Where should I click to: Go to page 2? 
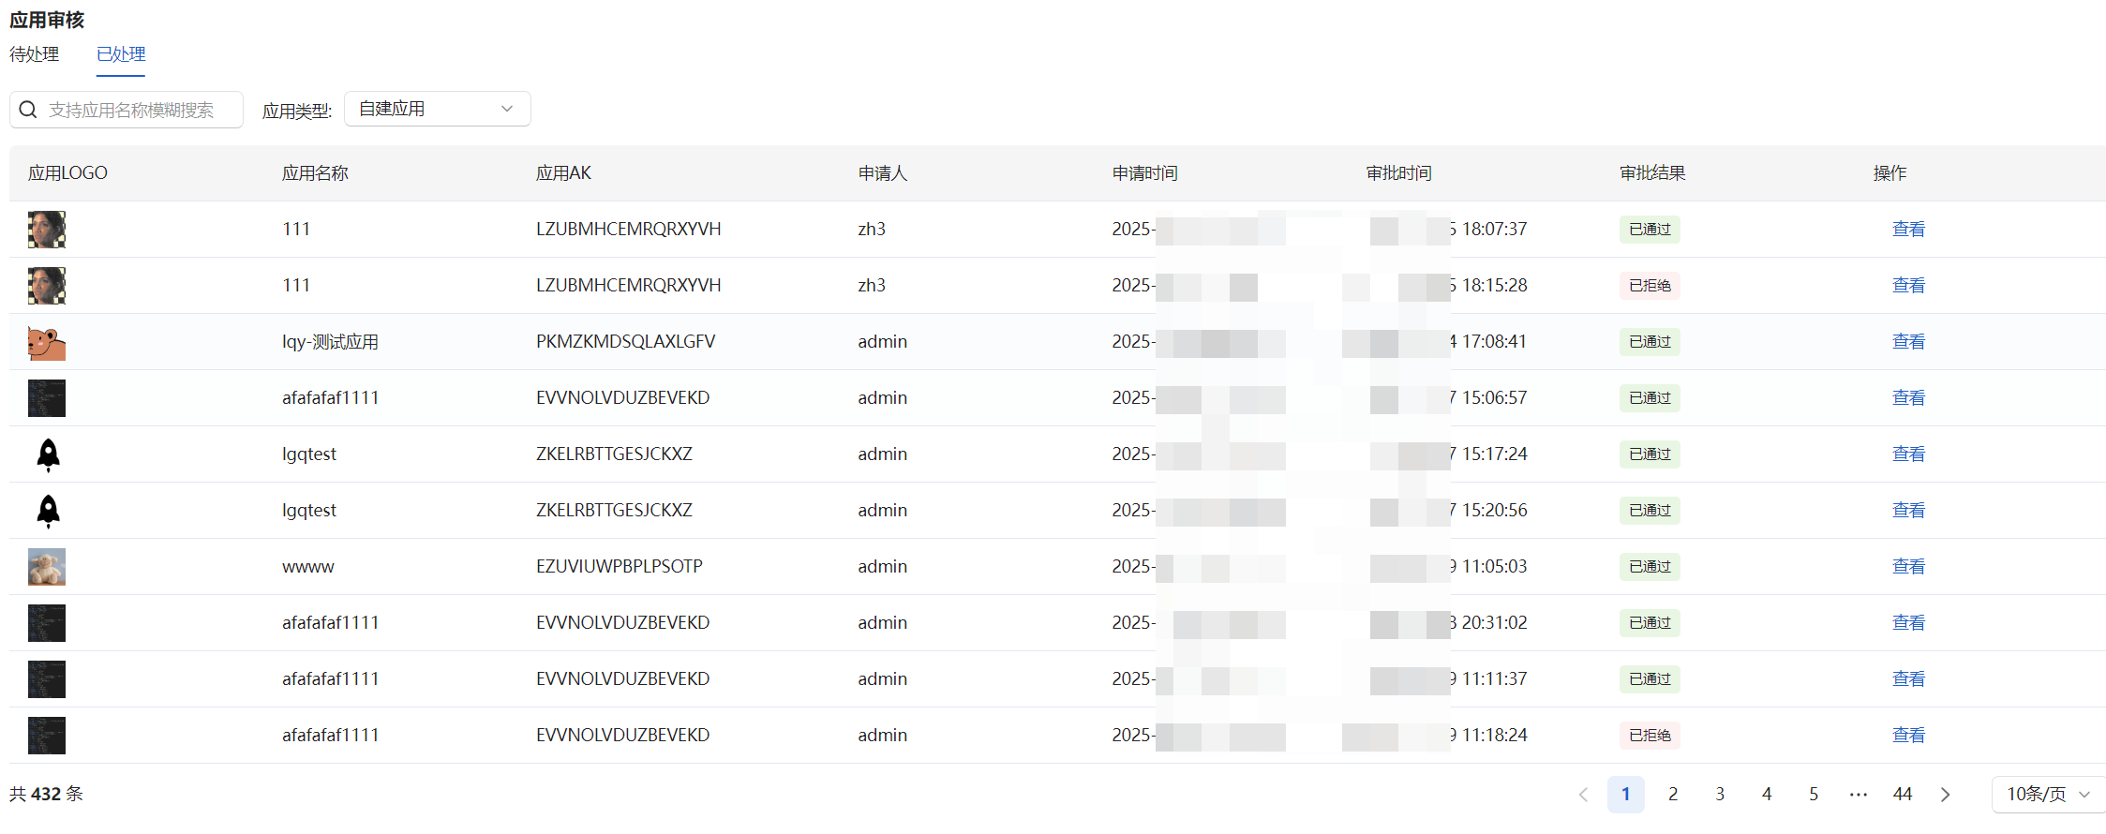click(1672, 795)
